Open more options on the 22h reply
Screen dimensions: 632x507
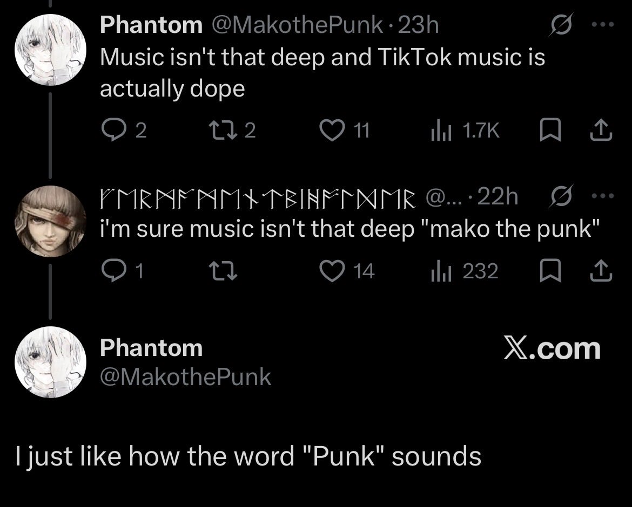(603, 196)
